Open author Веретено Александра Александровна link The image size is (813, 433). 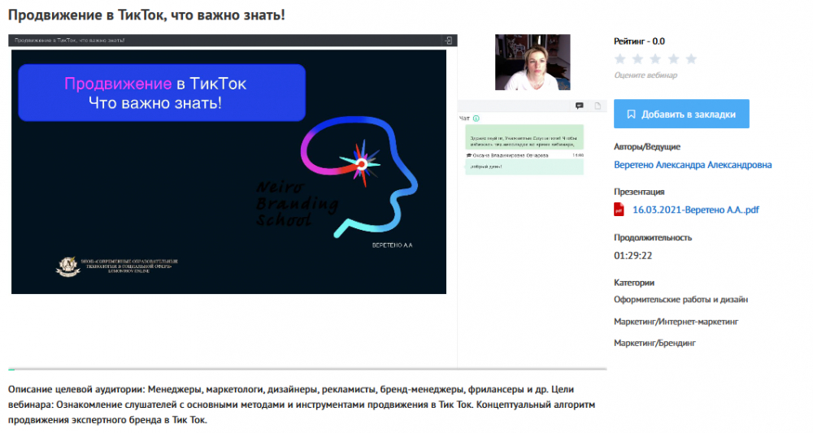[693, 165]
